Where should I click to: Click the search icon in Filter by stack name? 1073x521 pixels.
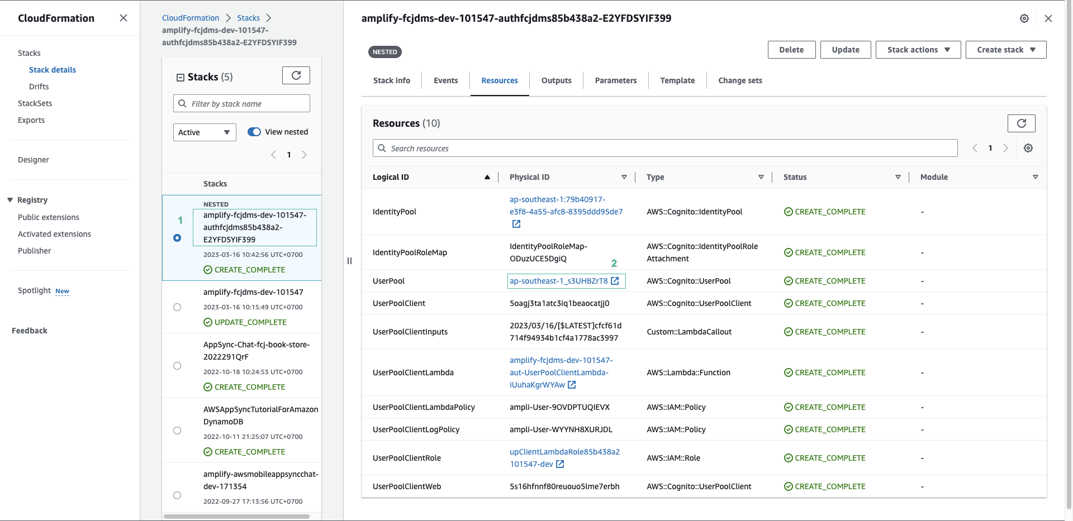[182, 103]
